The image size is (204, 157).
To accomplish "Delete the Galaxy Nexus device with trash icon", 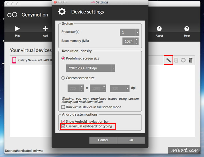I will tap(191, 60).
